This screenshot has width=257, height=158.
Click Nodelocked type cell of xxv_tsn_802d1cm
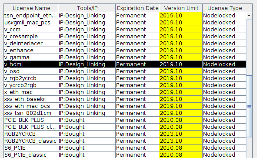coord(224,113)
